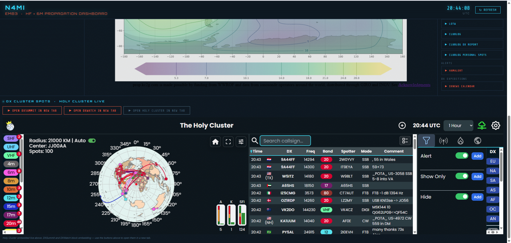Select AF continent filter

493,199
